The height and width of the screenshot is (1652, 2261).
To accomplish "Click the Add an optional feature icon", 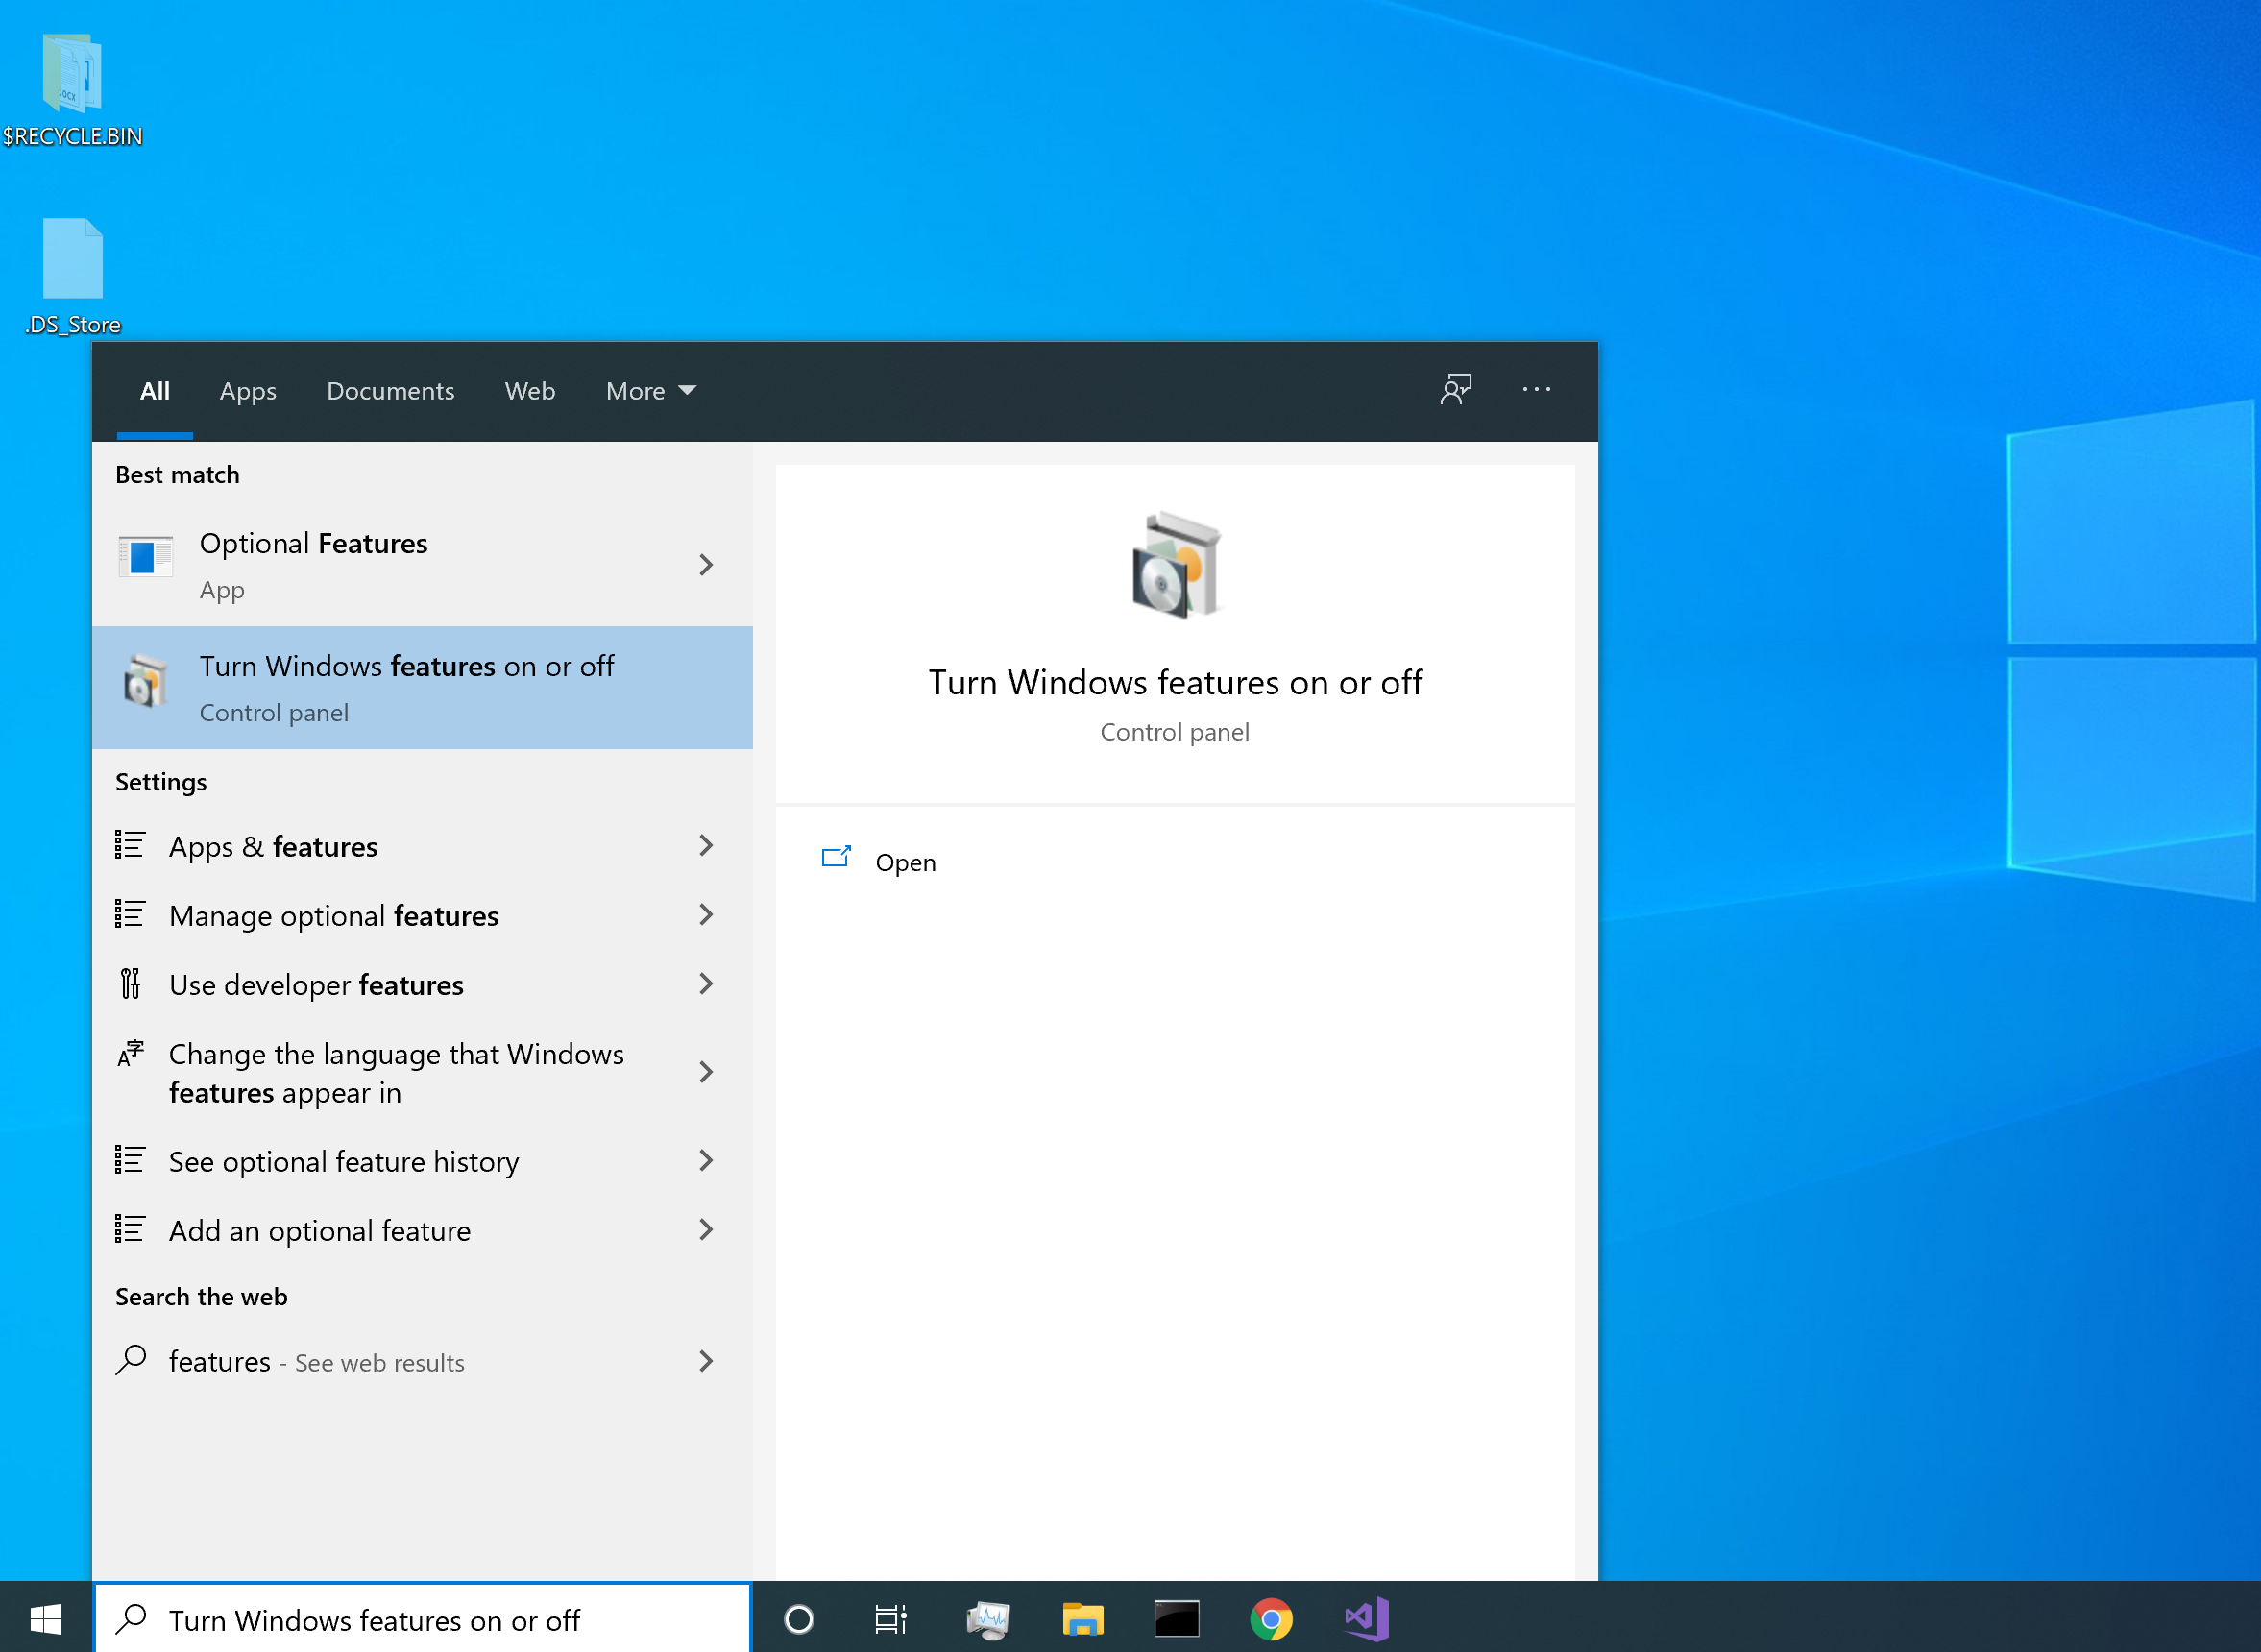I will point(130,1229).
